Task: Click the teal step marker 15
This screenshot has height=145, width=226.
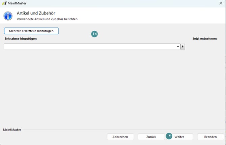Action: coord(169,136)
